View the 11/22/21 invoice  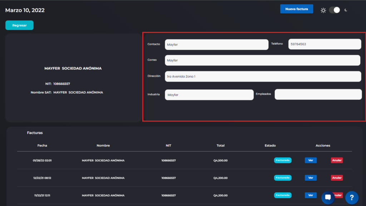[311, 195]
